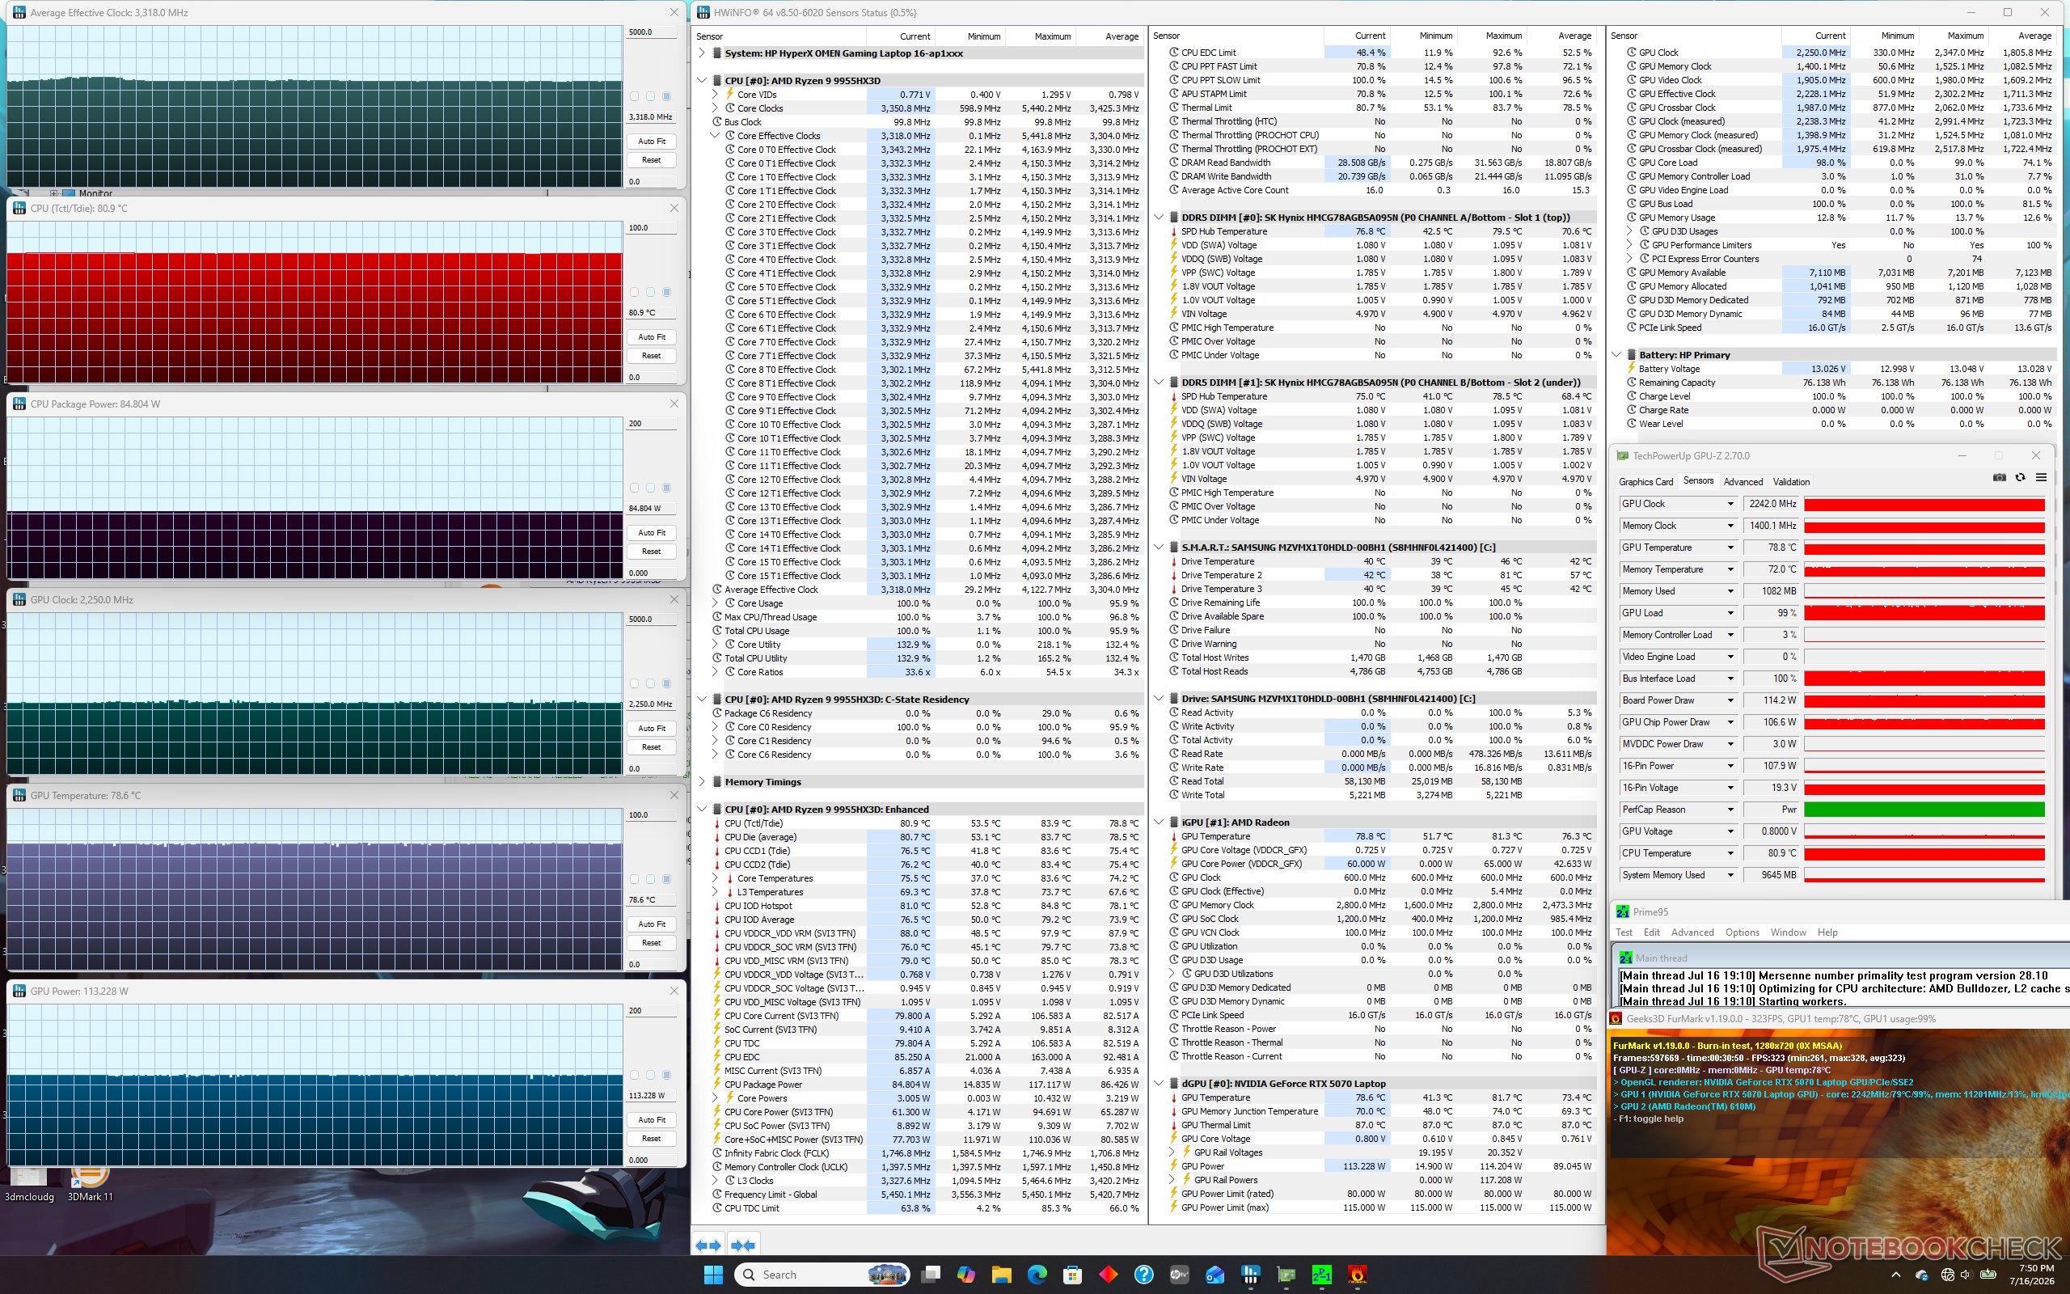Click Reset in the GPU Power graph window
This screenshot has width=2070, height=1294.
click(x=652, y=1138)
